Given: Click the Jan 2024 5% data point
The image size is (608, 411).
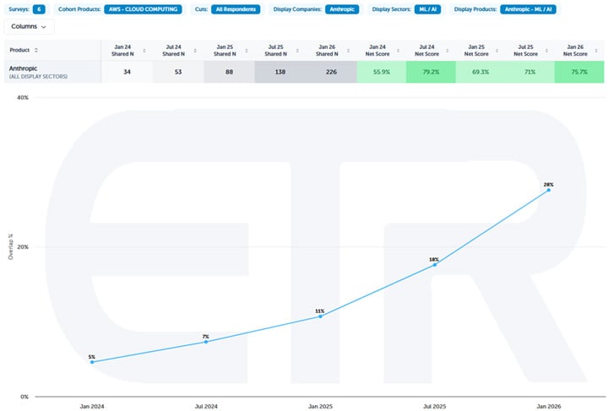Looking at the screenshot, I should point(91,362).
